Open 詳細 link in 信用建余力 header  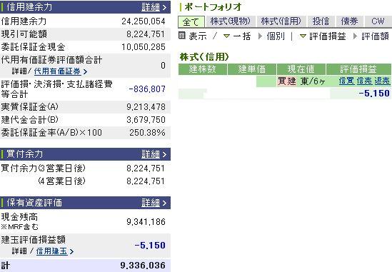pos(154,7)
